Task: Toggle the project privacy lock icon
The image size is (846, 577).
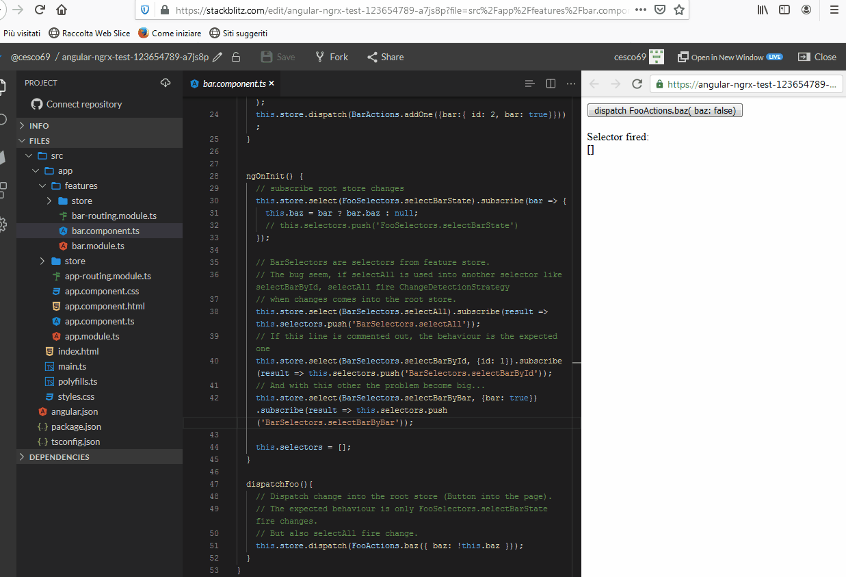Action: point(237,57)
